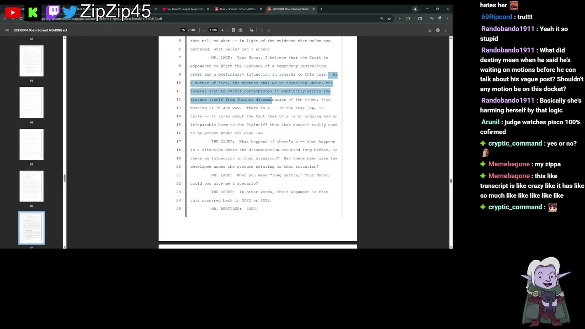Zoom in the PDF with plus icon
Screen dimensions: 585x329
point(223,30)
